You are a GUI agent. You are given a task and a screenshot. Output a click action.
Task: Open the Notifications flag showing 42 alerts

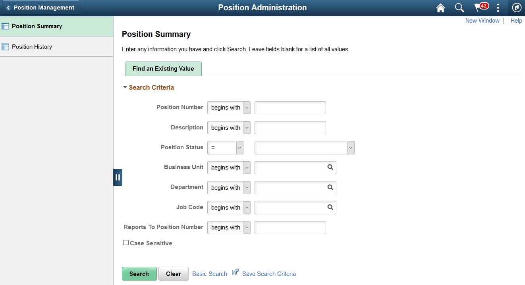tap(479, 8)
